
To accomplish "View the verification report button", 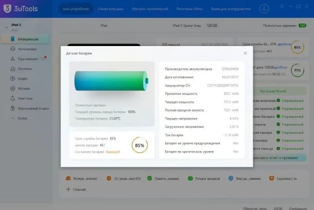I will 279,158.
